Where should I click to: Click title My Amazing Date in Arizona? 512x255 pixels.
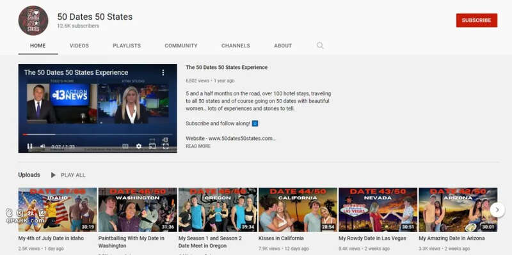pos(452,238)
